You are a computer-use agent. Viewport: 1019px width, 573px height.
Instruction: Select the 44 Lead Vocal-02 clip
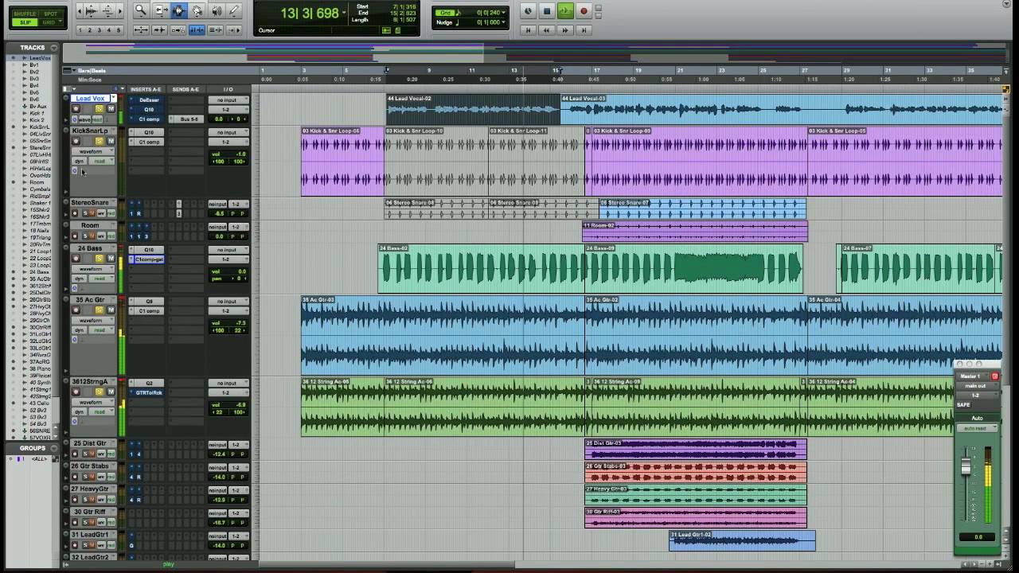click(473, 109)
